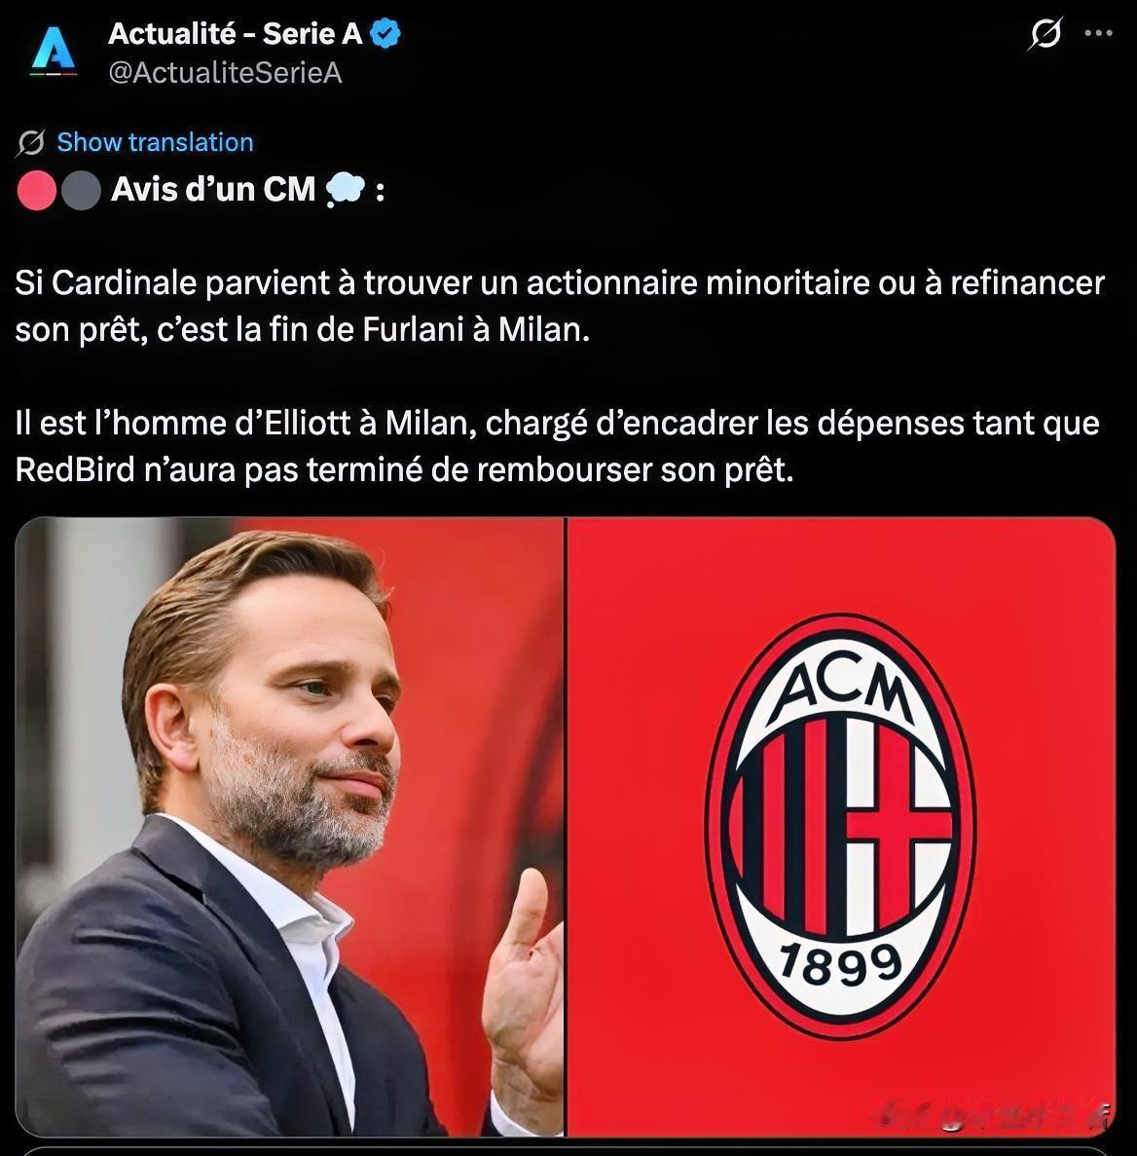1137x1156 pixels.
Task: Click the thought bubble emoji
Action: (345, 190)
